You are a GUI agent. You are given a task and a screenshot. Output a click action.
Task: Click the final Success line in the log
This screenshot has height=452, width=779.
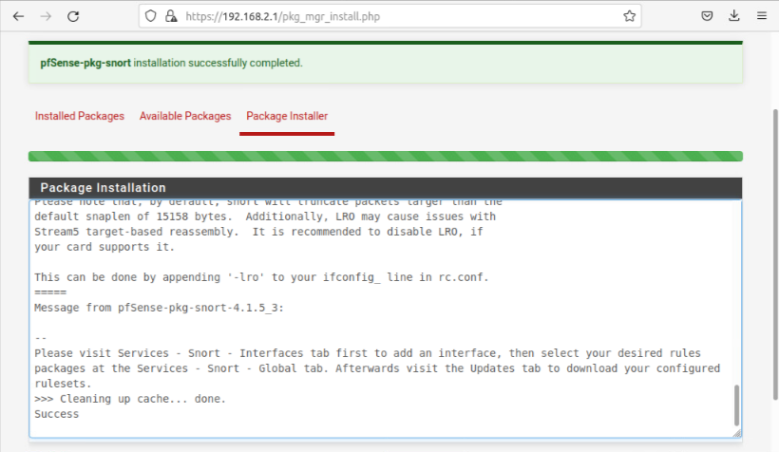coord(57,414)
